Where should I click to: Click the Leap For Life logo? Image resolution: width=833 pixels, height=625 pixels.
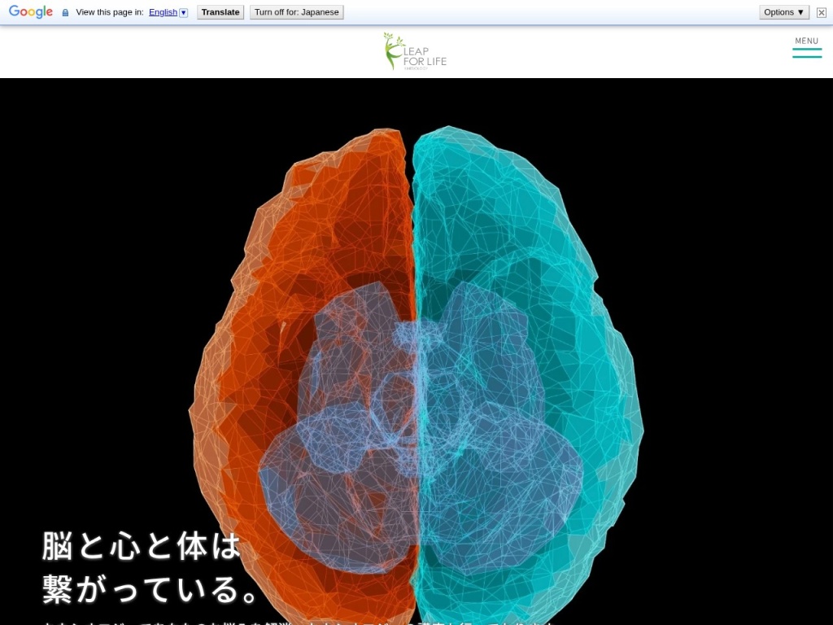(x=416, y=51)
